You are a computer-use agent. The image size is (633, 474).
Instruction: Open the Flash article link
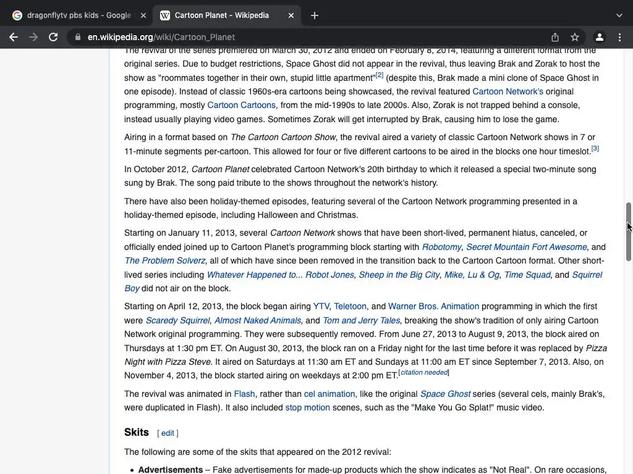pos(244,394)
